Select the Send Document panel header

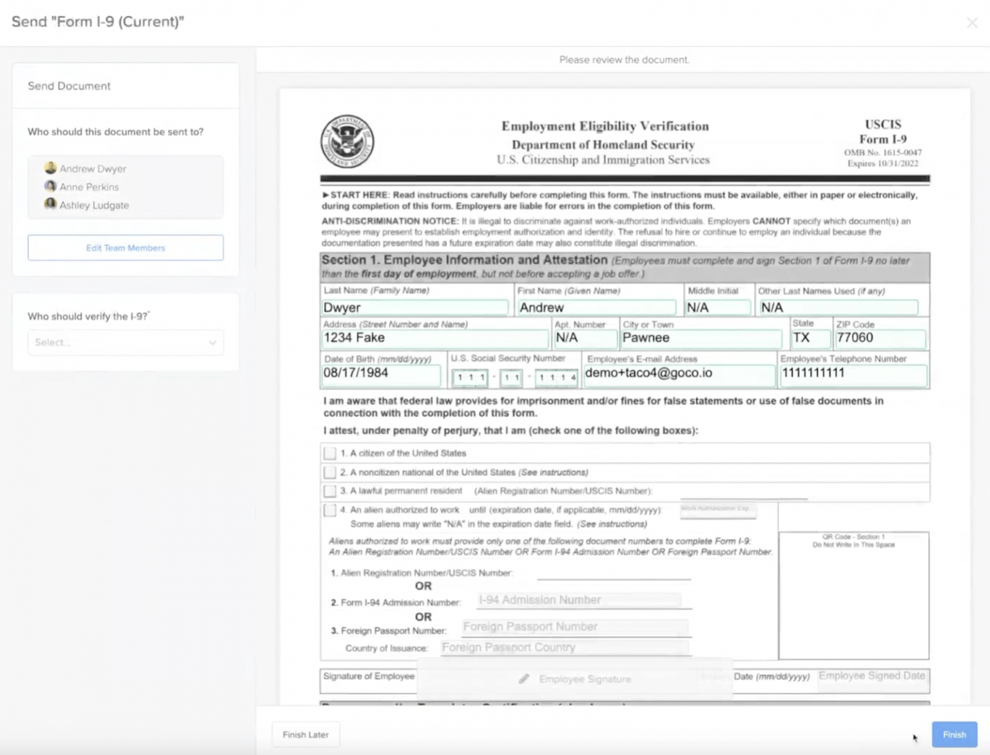pos(68,86)
